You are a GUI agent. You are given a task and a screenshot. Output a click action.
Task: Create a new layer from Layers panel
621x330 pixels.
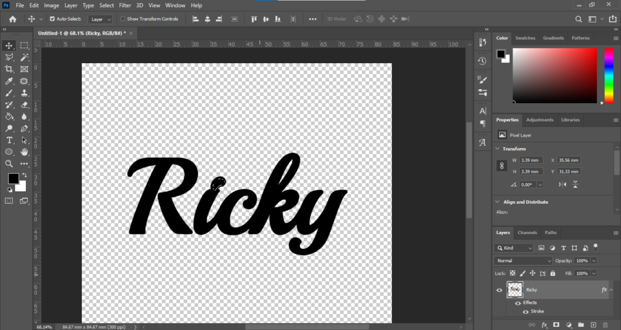click(x=594, y=325)
